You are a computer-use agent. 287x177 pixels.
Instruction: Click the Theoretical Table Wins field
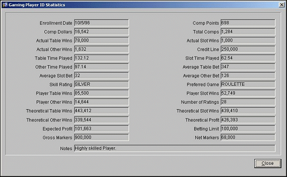102,111
